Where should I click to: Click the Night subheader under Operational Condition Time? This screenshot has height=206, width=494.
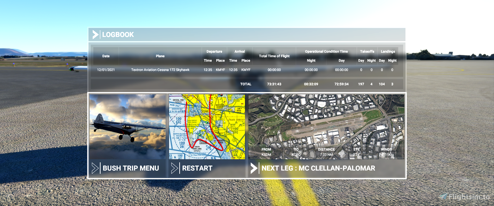tap(311, 60)
